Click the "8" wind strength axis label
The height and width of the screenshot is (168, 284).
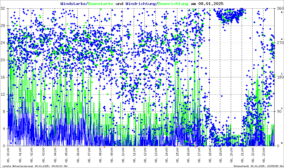(x=4, y=111)
